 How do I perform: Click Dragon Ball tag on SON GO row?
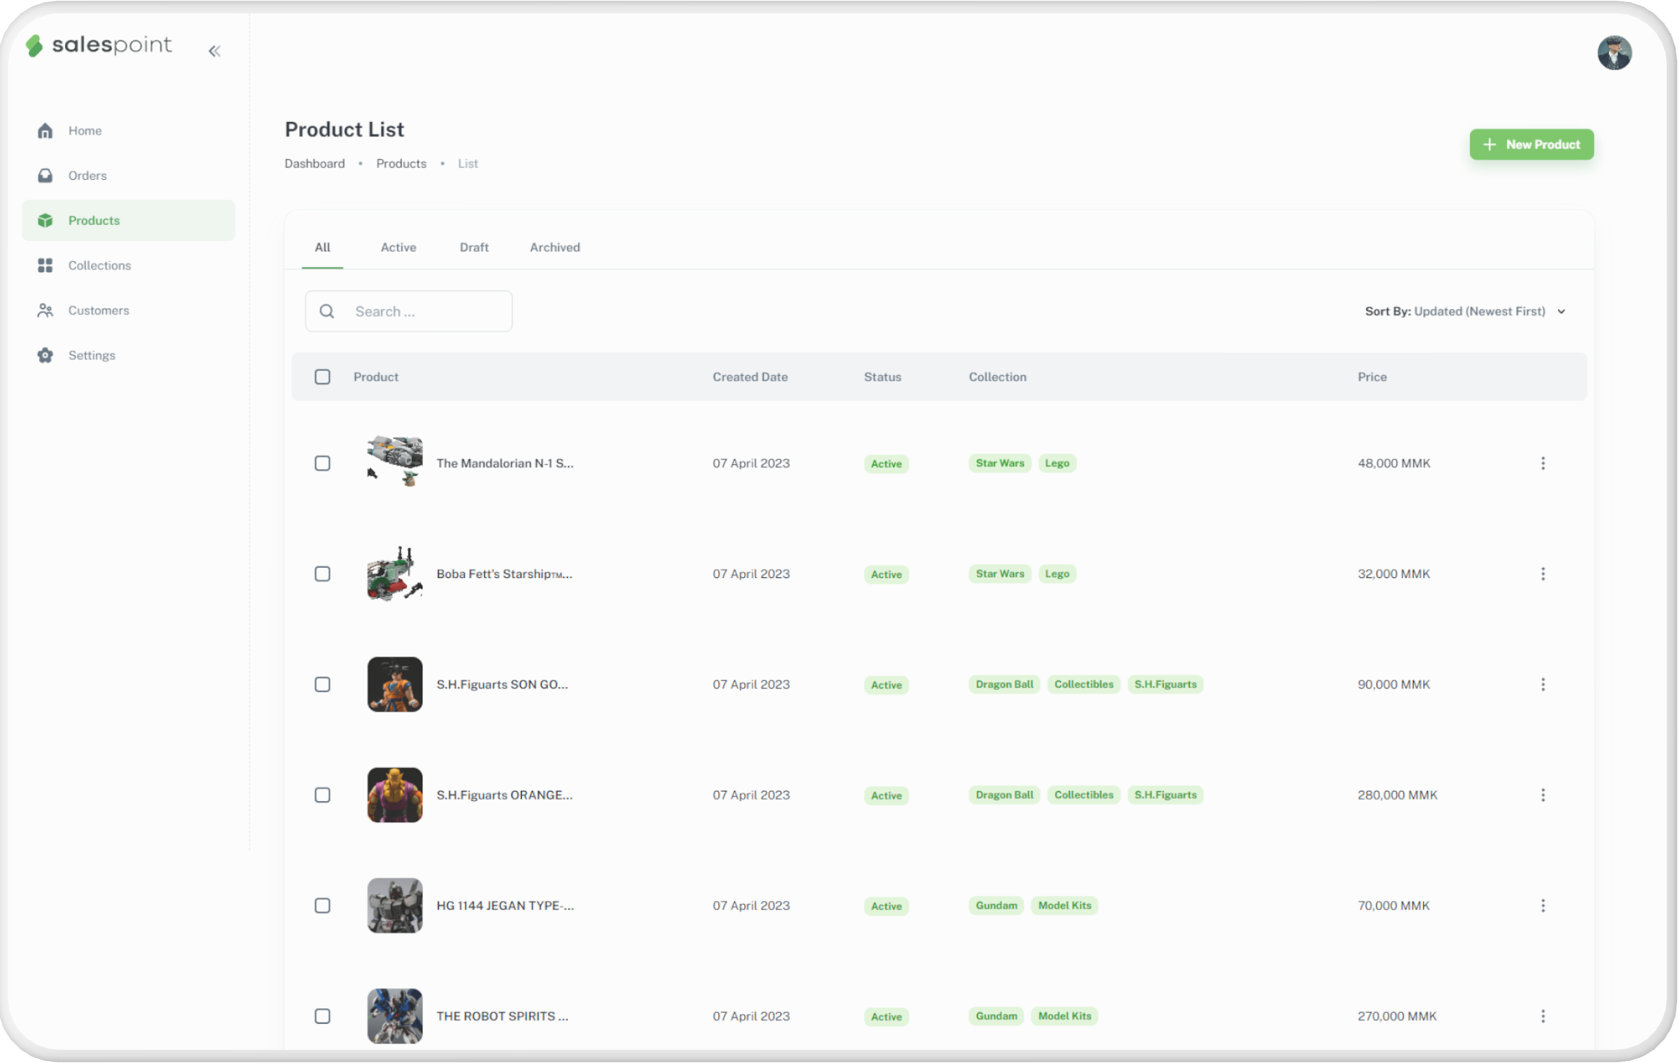(1004, 684)
